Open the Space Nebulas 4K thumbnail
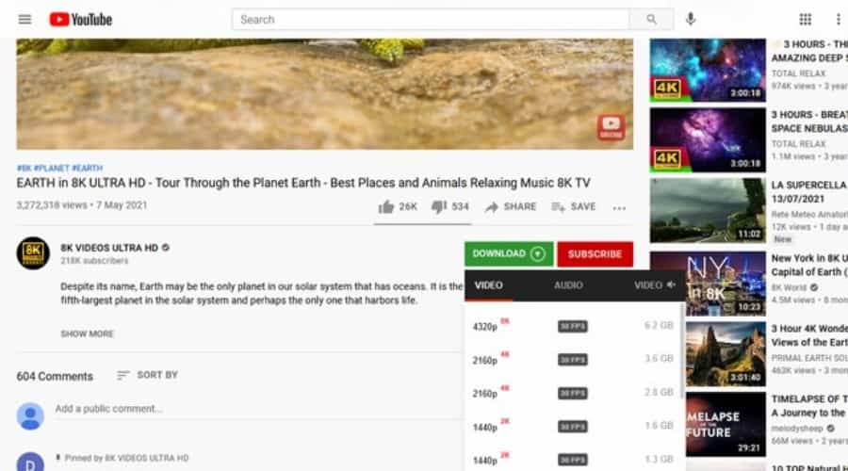Image resolution: width=848 pixels, height=471 pixels. click(708, 140)
